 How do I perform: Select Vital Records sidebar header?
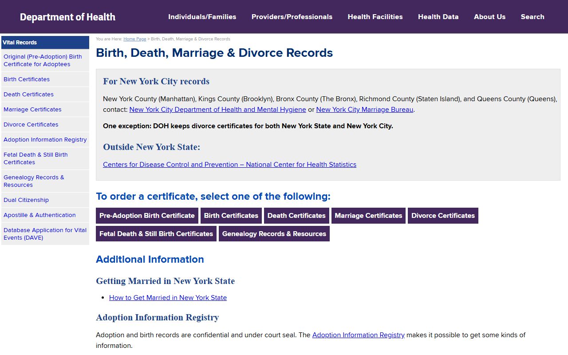point(45,43)
